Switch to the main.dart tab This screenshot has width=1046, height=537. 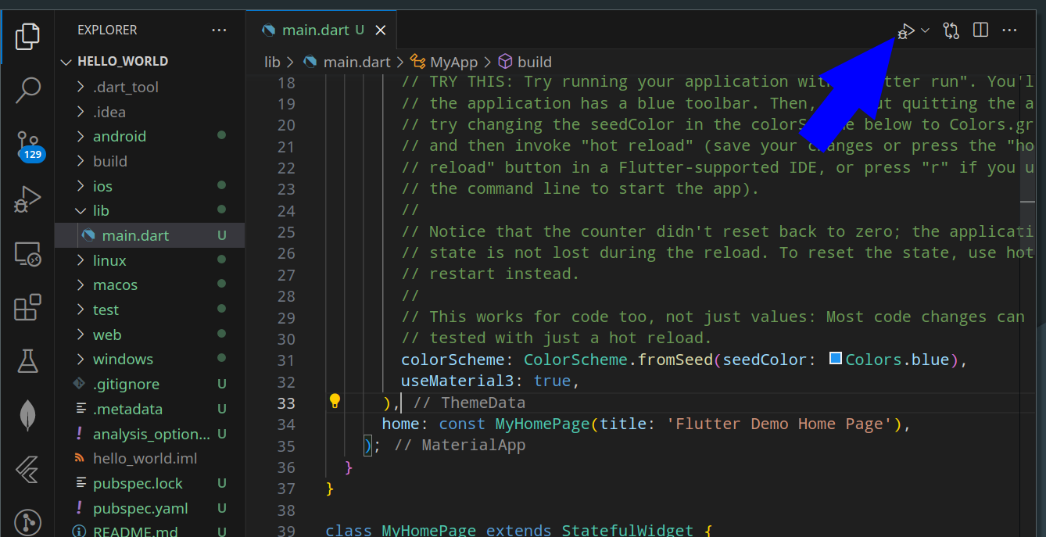(x=315, y=30)
